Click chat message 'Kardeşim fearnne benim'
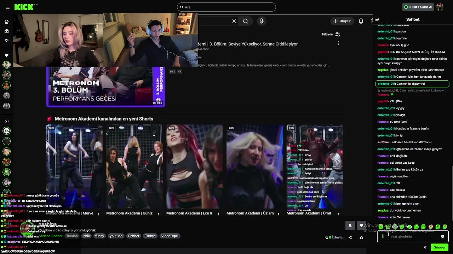Viewport: 453px width, 254px height. pos(403,129)
